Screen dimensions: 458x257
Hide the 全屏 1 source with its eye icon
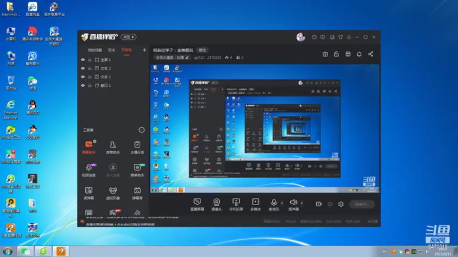click(82, 60)
